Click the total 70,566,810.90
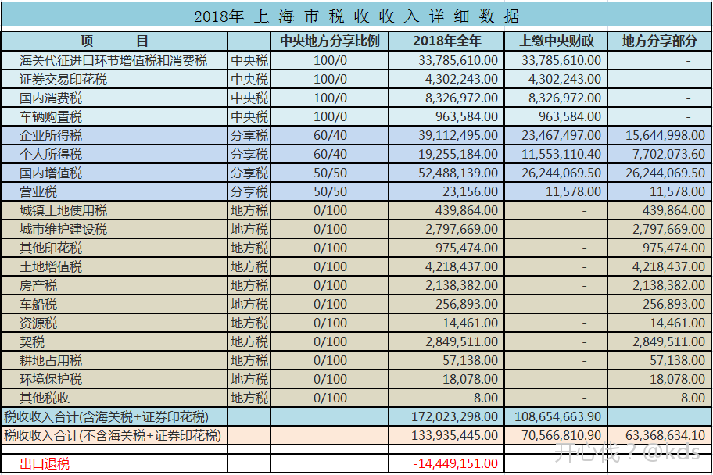Viewport: 713px width, 475px height. click(x=561, y=435)
